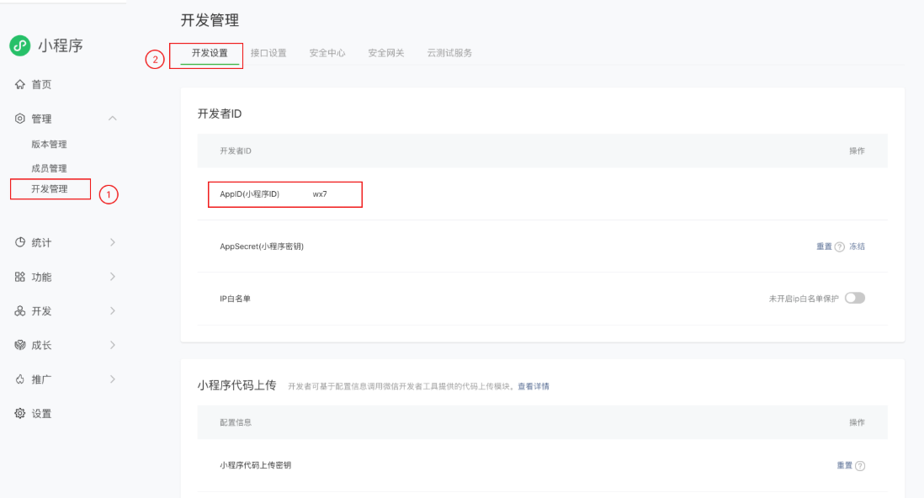Click the 开发 sidebar icon
Viewport: 924px width, 498px height.
coord(19,311)
